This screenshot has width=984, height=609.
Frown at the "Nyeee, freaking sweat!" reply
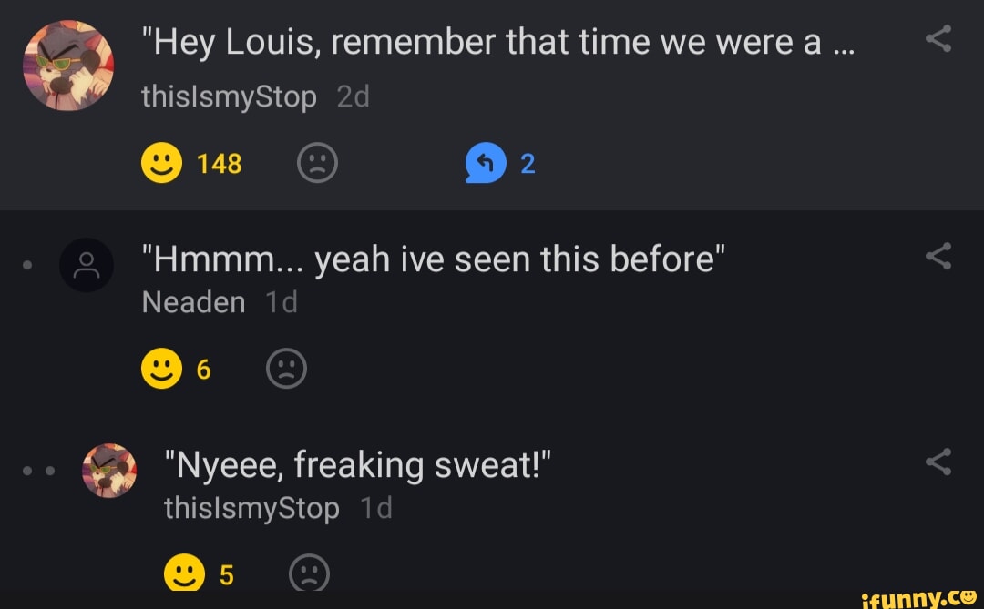(x=308, y=574)
